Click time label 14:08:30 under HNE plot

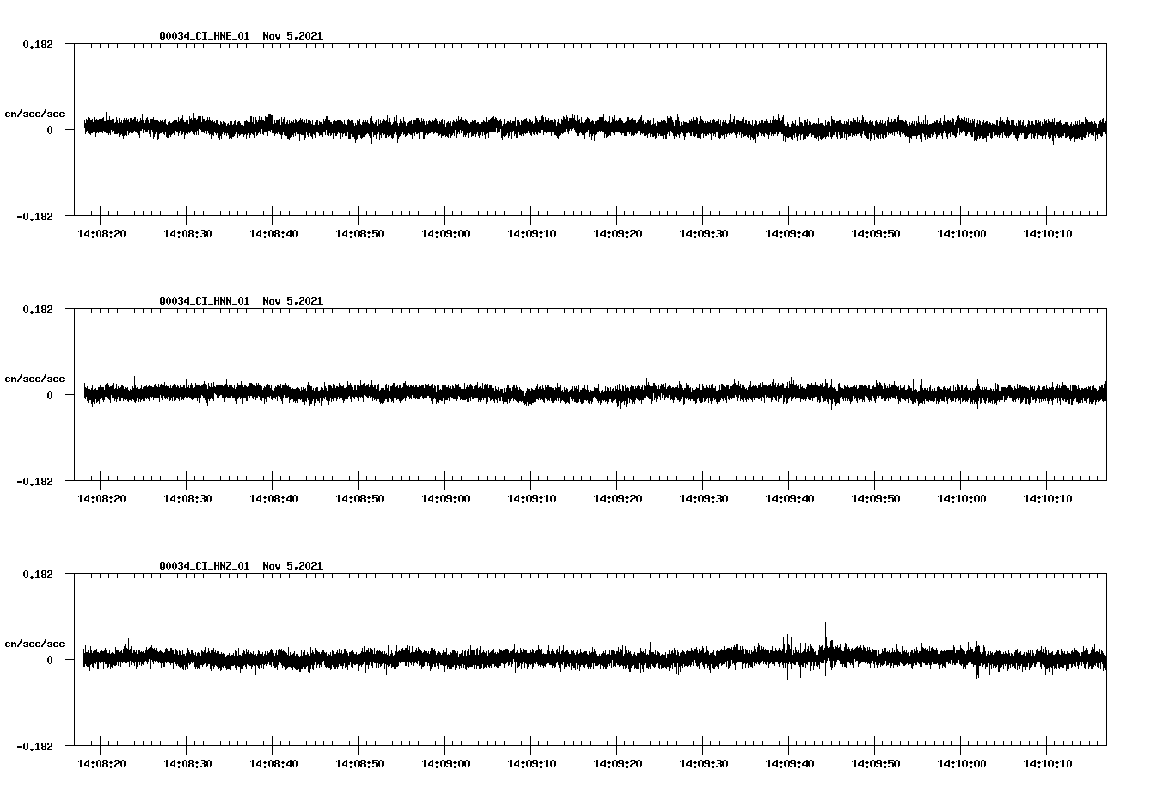pyautogui.click(x=187, y=233)
